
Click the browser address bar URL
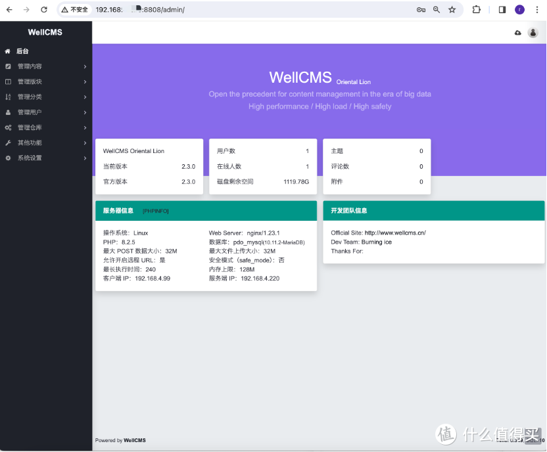pyautogui.click(x=140, y=10)
